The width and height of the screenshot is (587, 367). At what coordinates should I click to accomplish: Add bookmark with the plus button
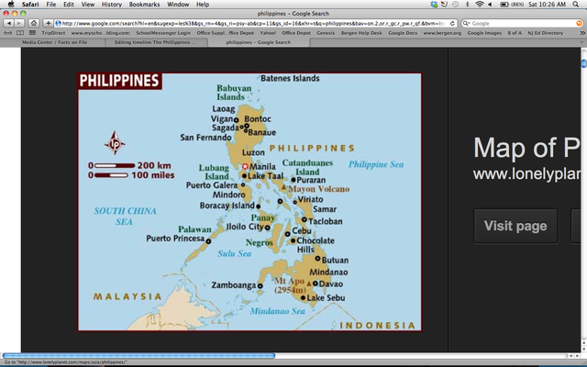[48, 23]
